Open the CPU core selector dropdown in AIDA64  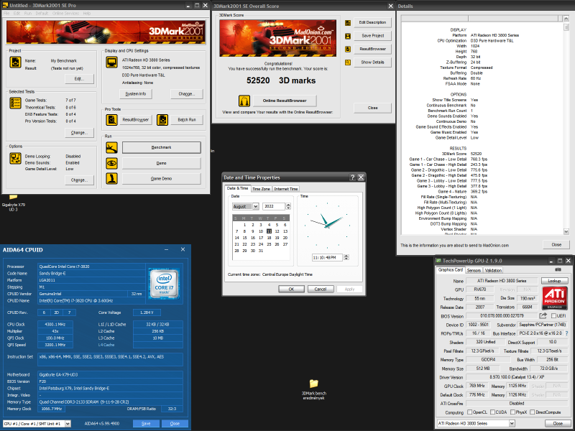click(x=68, y=424)
